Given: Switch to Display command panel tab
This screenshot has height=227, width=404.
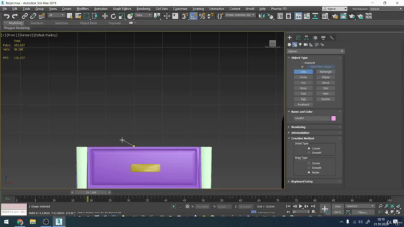Looking at the screenshot, I should pos(323,38).
